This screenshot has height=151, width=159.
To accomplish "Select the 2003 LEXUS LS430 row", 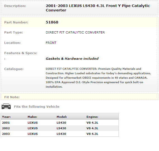I will (60, 134).
